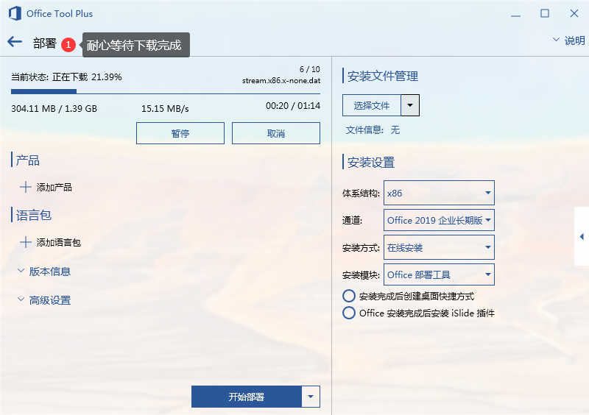
Task: Click the 当前状态 正在下载 21.39% text
Action: pyautogui.click(x=66, y=77)
